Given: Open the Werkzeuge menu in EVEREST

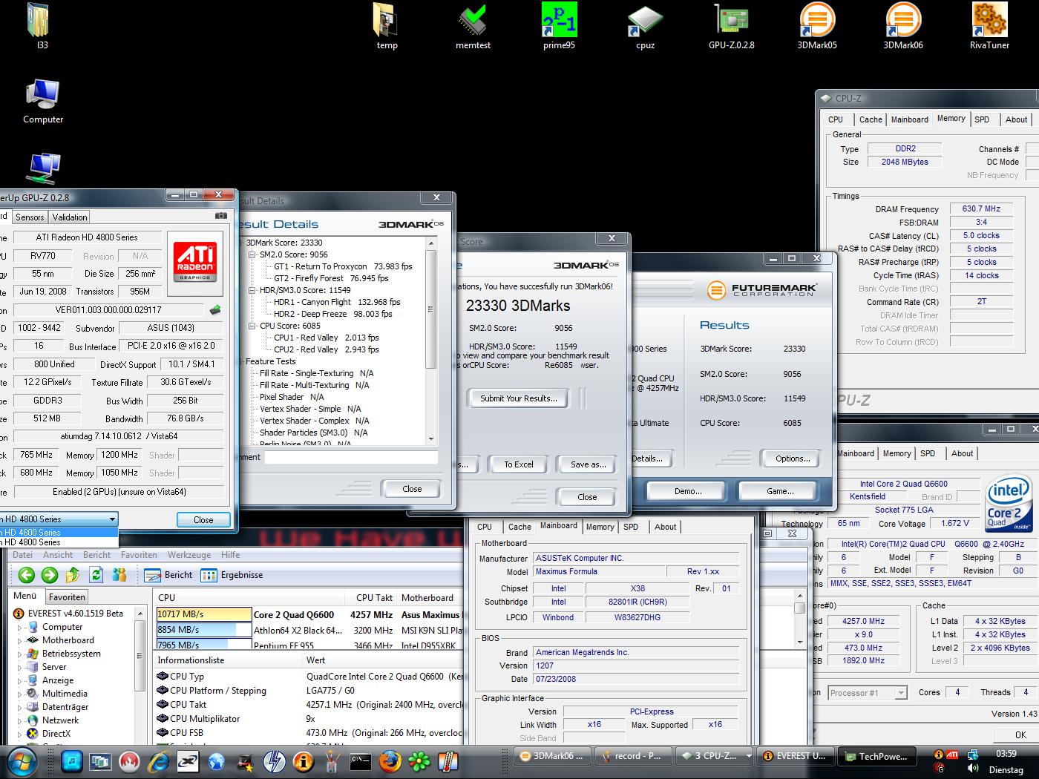Looking at the screenshot, I should [x=189, y=555].
